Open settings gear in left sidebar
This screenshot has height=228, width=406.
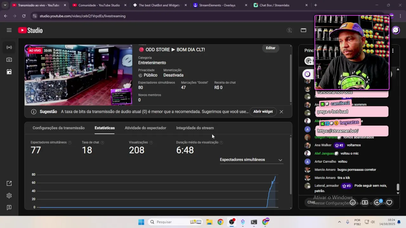point(9,196)
